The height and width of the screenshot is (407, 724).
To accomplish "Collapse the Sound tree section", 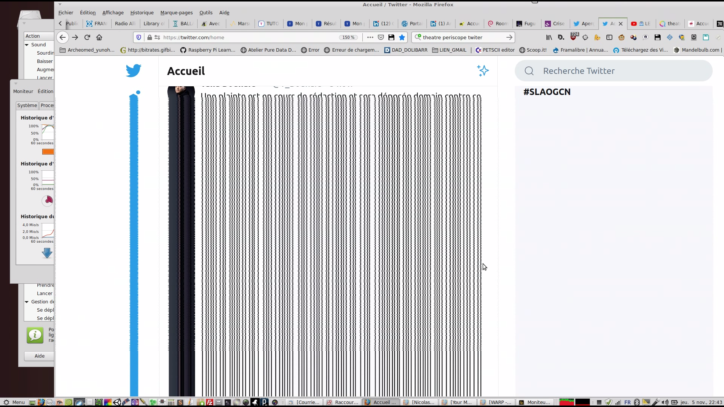I will [x=27, y=44].
